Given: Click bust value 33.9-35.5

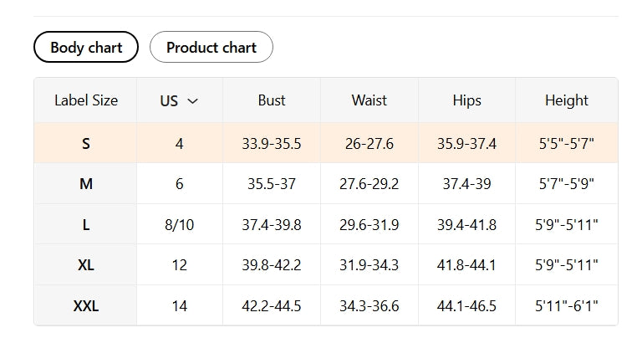Looking at the screenshot, I should tap(272, 143).
